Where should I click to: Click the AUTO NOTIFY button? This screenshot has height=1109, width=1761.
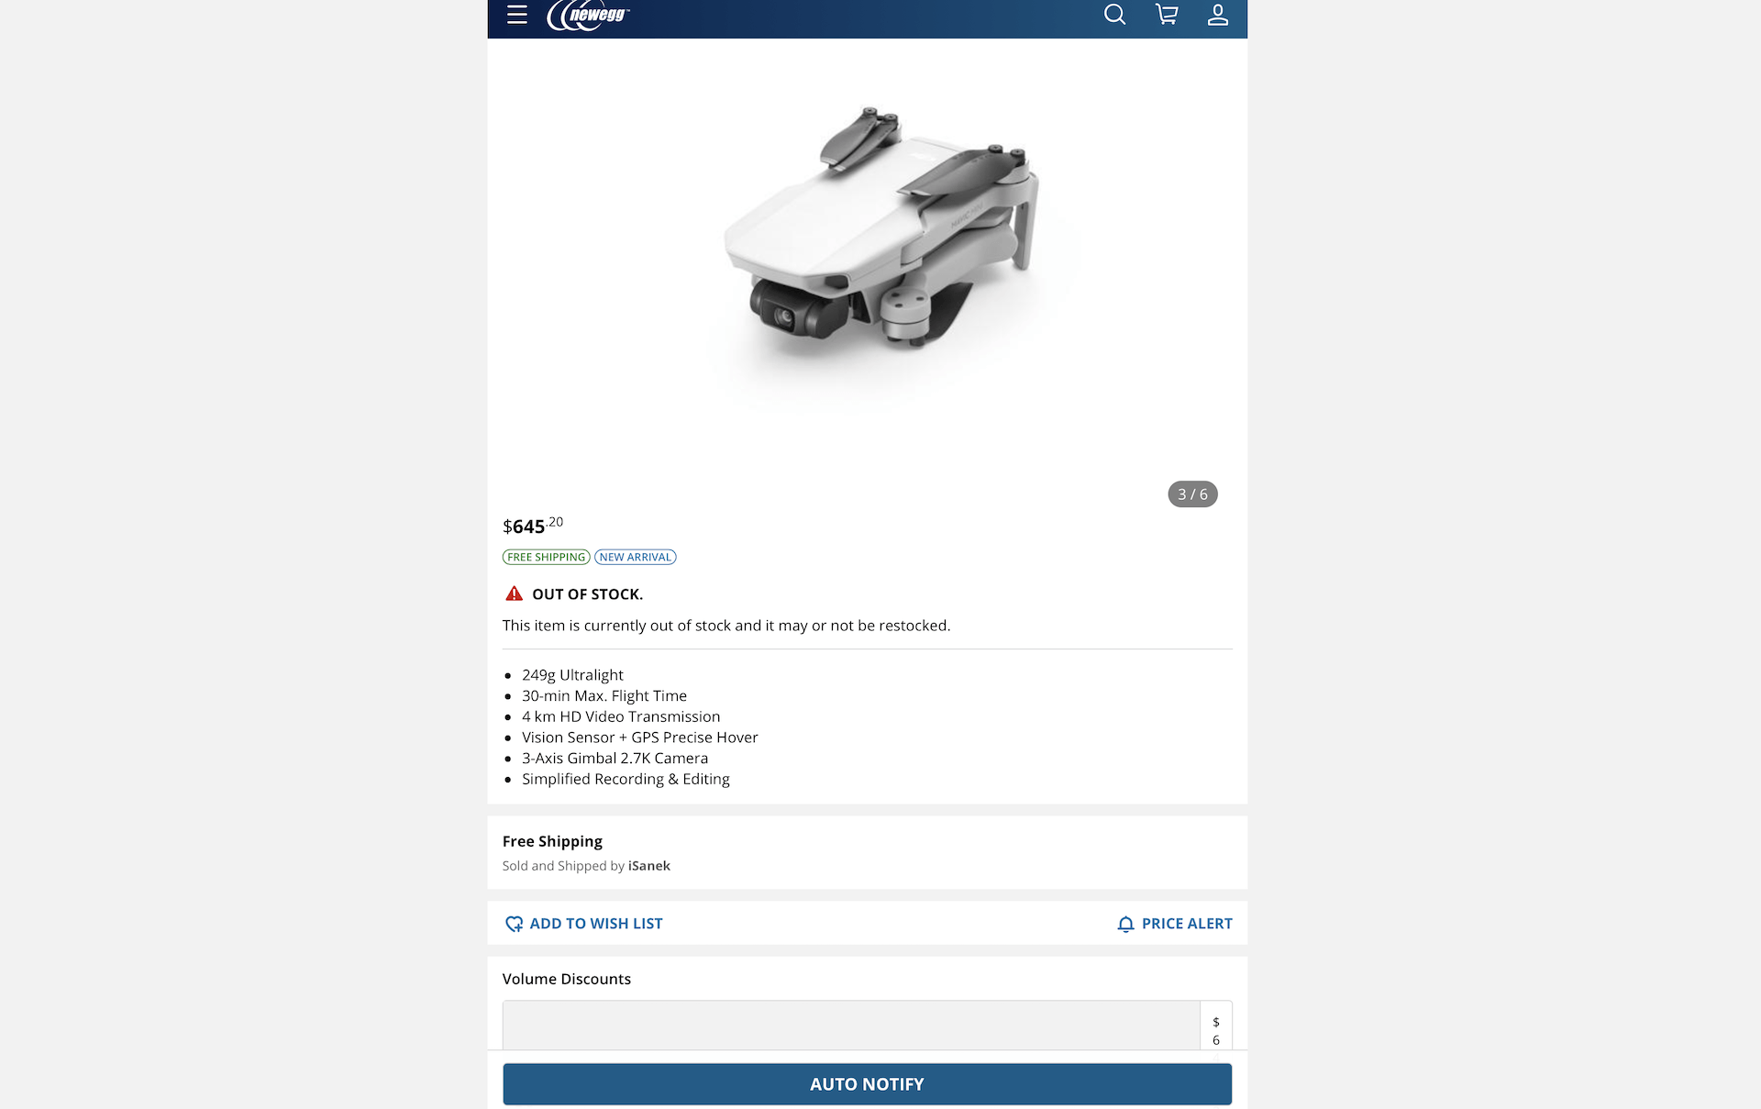[x=867, y=1084]
